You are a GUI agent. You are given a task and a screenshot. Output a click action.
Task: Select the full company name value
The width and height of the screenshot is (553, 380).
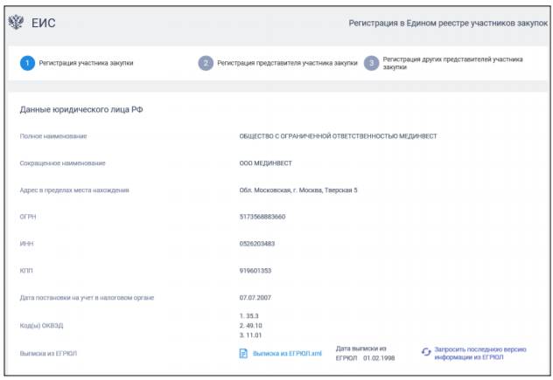pyautogui.click(x=338, y=136)
